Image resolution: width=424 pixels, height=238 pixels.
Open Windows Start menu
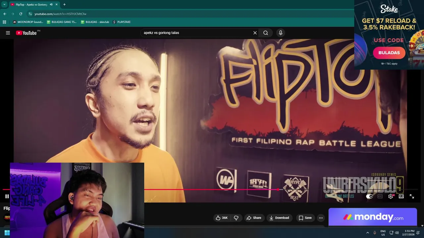[x=7, y=233]
